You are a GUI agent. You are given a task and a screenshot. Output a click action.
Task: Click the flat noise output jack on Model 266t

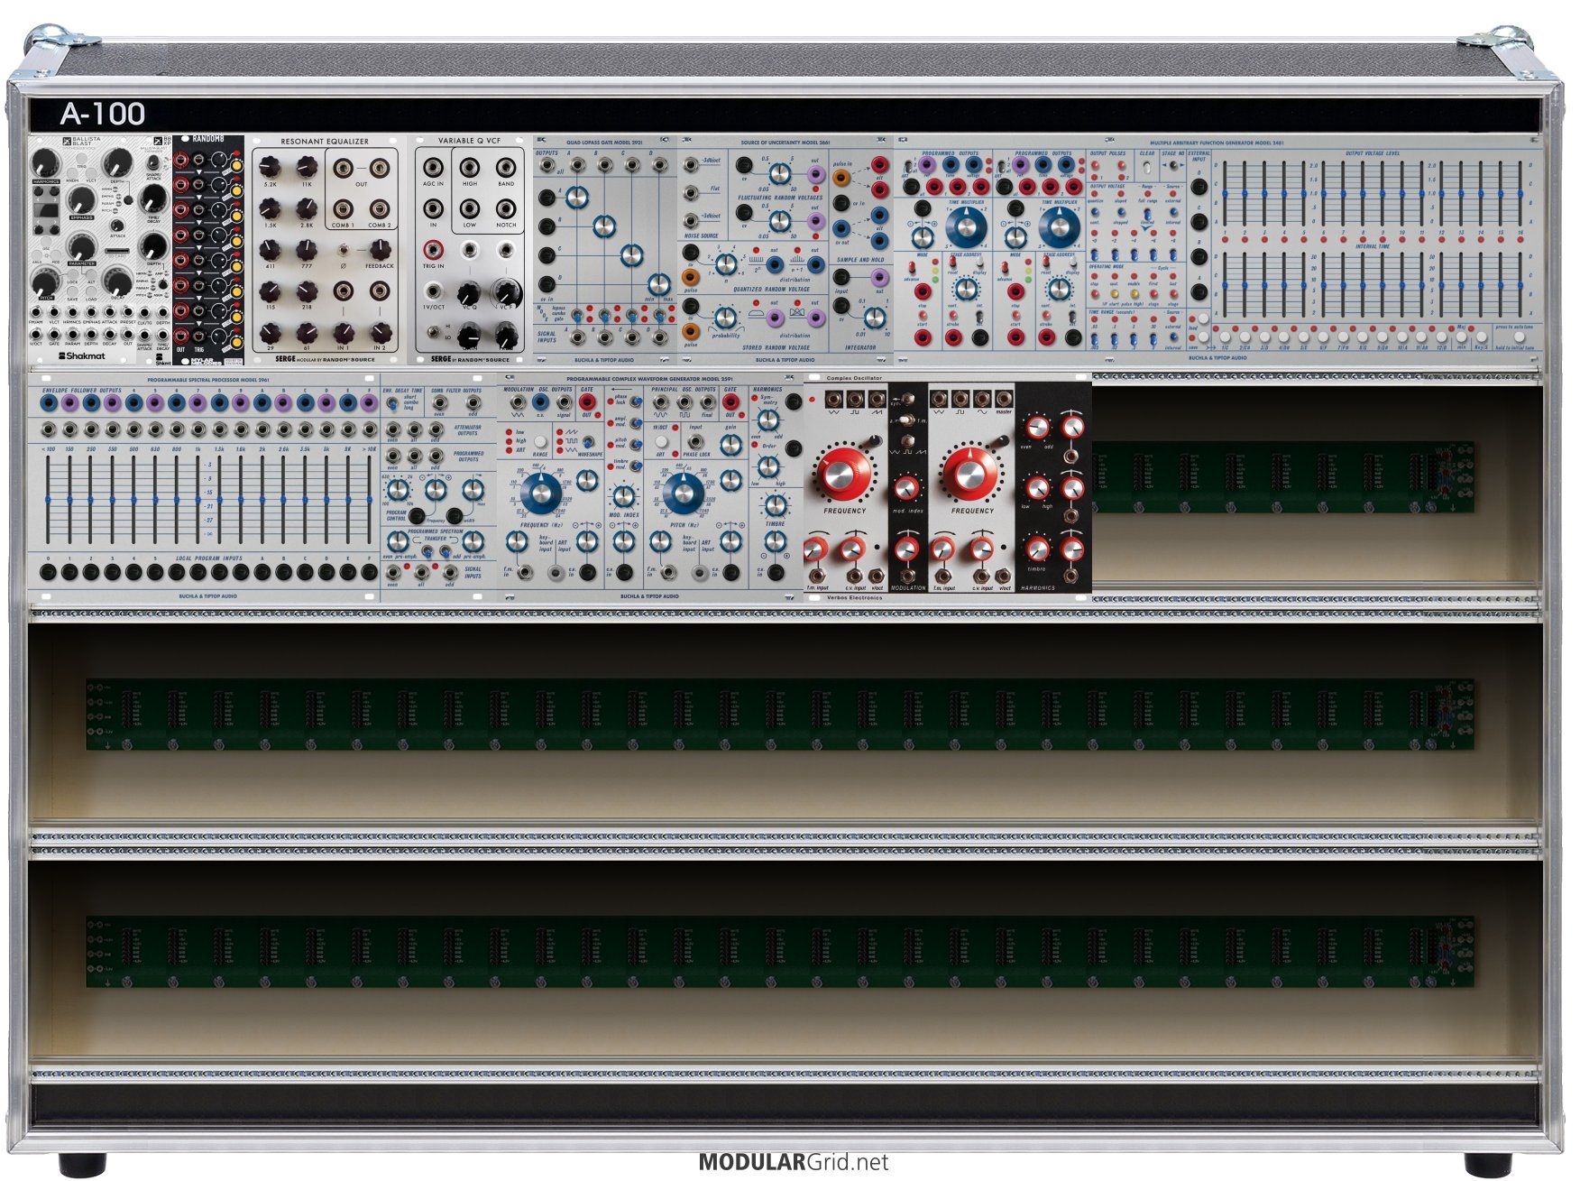click(x=691, y=193)
